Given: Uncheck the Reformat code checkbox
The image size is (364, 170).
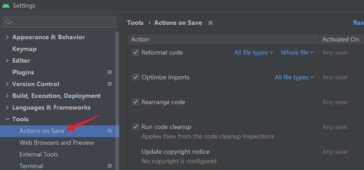Looking at the screenshot, I should coord(136,52).
